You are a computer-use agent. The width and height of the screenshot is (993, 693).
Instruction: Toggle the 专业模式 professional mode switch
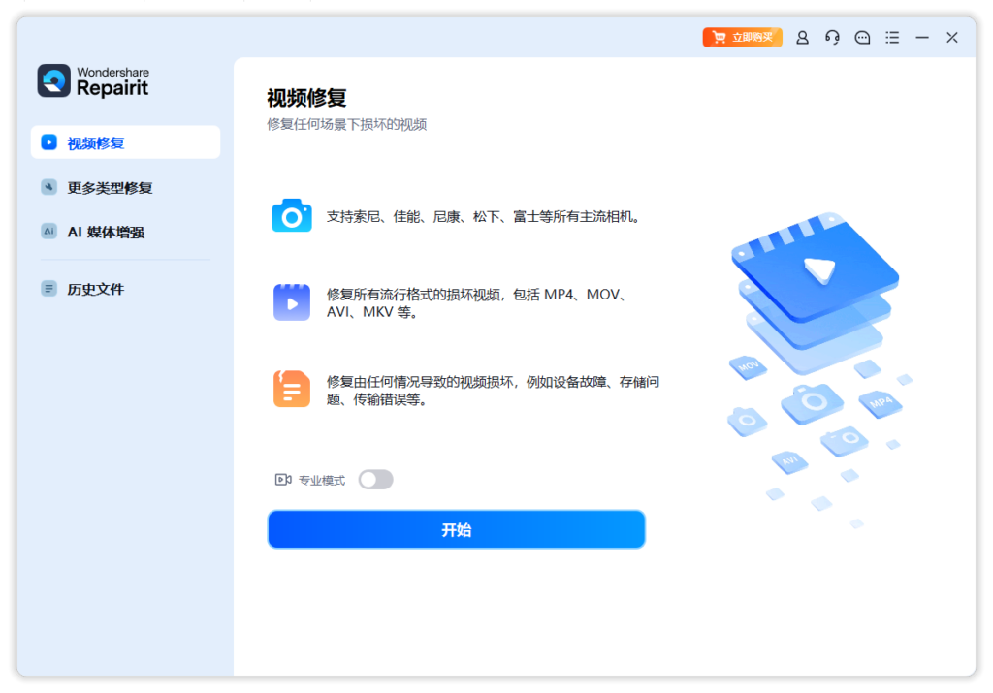pyautogui.click(x=375, y=480)
